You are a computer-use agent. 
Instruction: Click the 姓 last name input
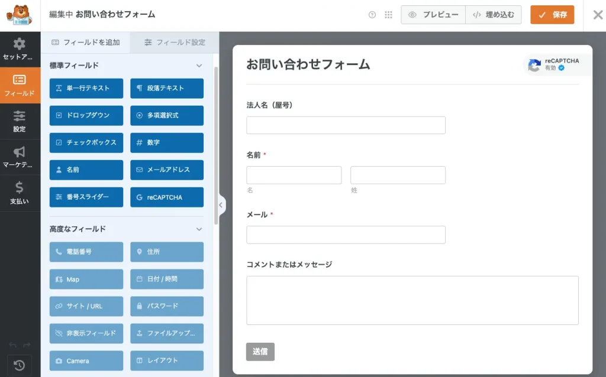click(398, 175)
